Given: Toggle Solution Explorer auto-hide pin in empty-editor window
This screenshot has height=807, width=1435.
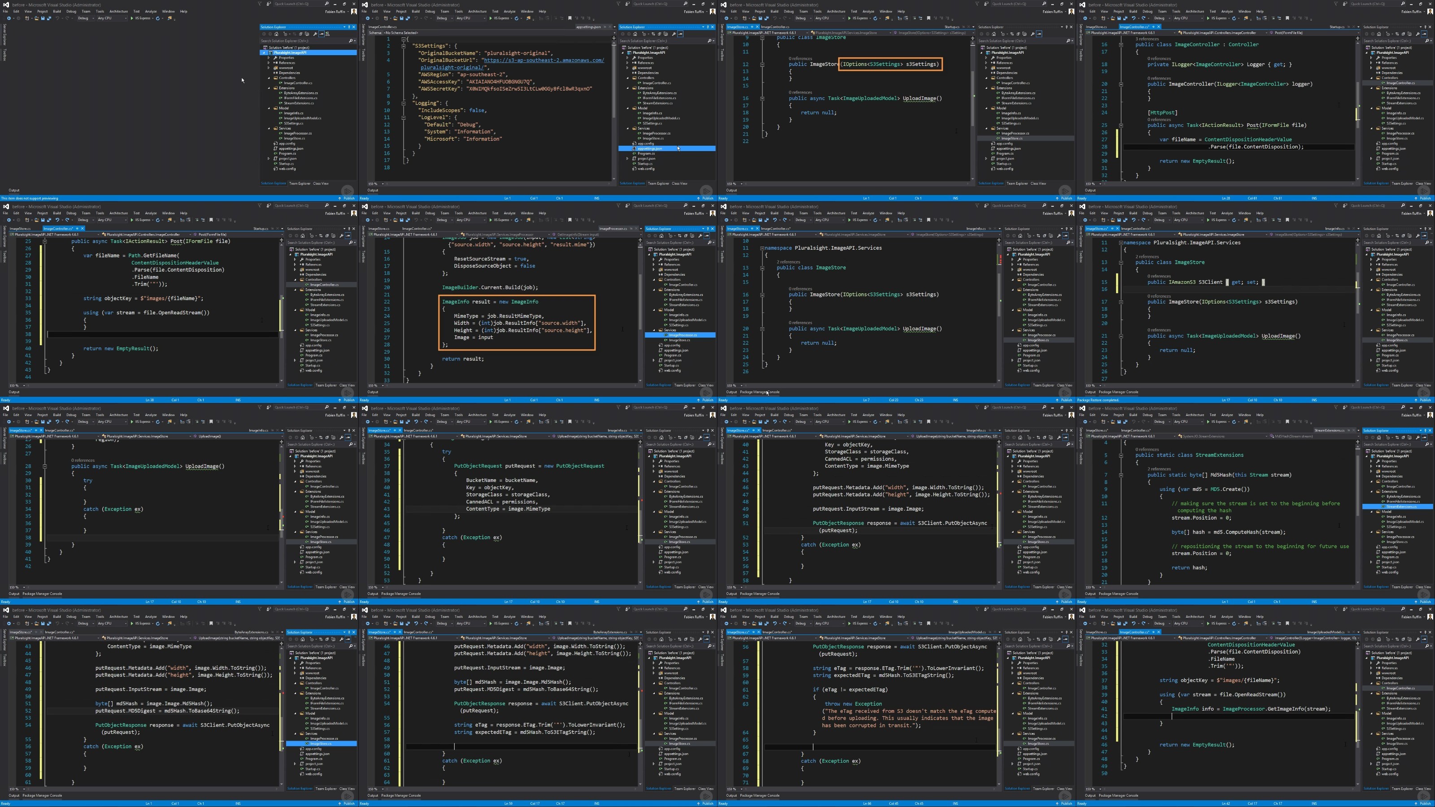Looking at the screenshot, I should (x=349, y=27).
